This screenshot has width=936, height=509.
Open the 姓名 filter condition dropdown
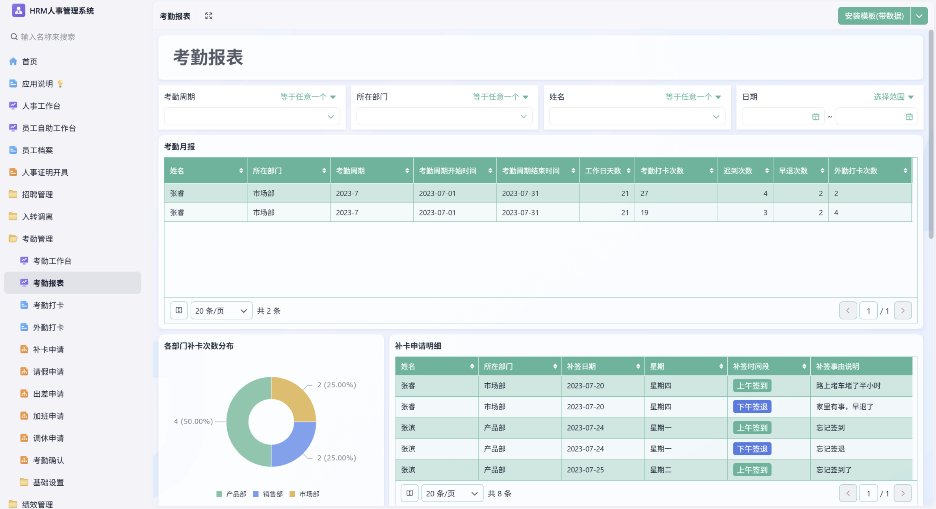[693, 97]
